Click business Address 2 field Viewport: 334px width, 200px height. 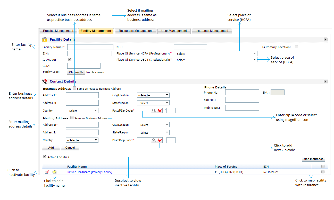[x=82, y=103]
